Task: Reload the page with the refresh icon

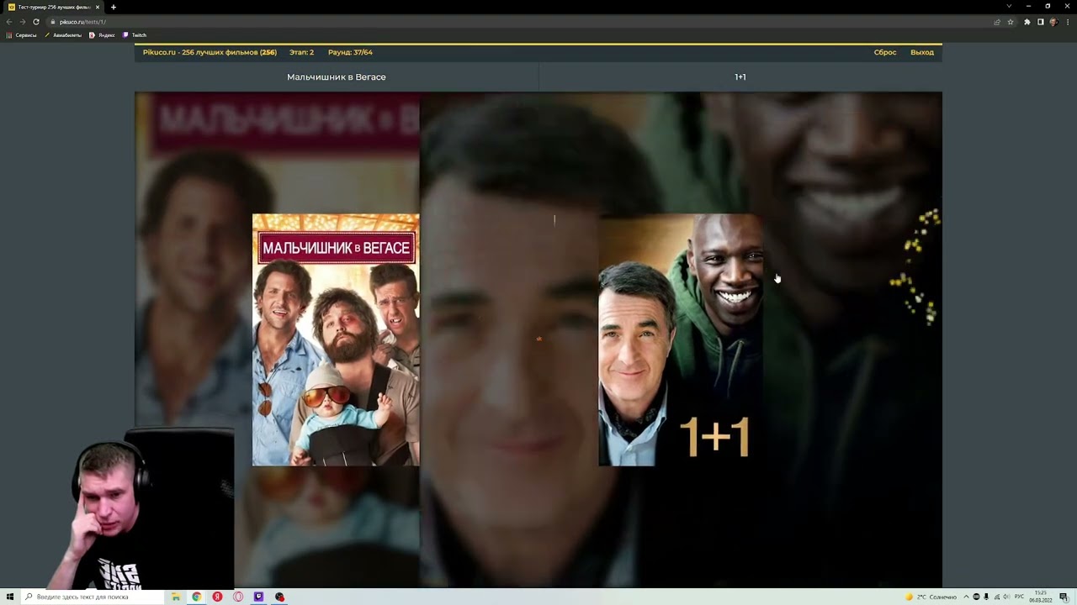Action: pyautogui.click(x=36, y=22)
